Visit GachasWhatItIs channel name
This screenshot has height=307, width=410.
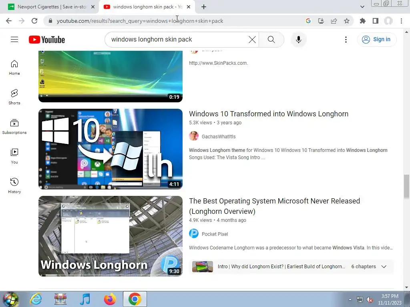(219, 137)
